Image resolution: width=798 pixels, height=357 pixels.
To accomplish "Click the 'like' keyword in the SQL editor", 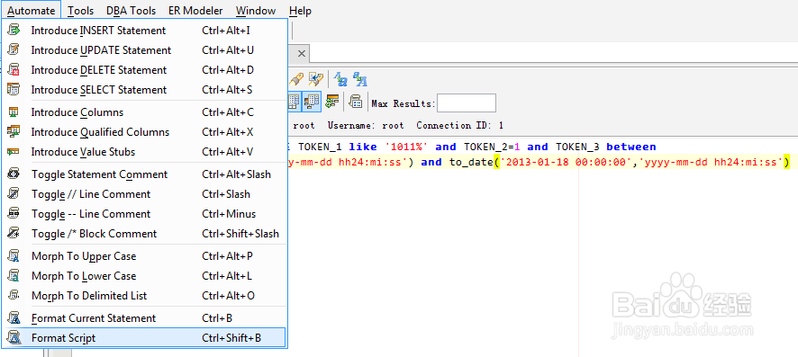I will pyautogui.click(x=363, y=147).
